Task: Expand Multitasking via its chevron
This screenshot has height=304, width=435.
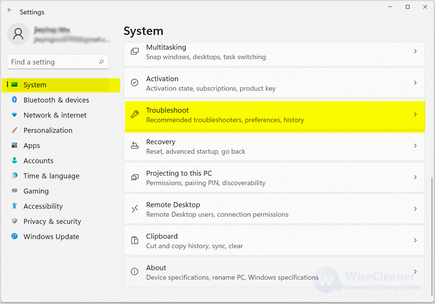Action: [415, 51]
